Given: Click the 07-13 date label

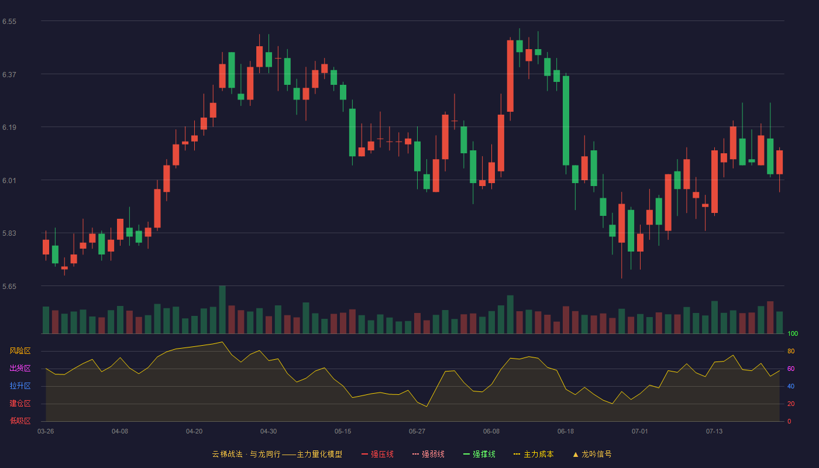Looking at the screenshot, I should click(x=714, y=431).
